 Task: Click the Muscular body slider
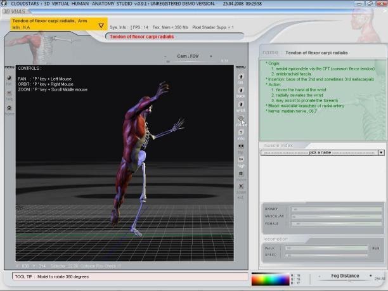coord(336,217)
